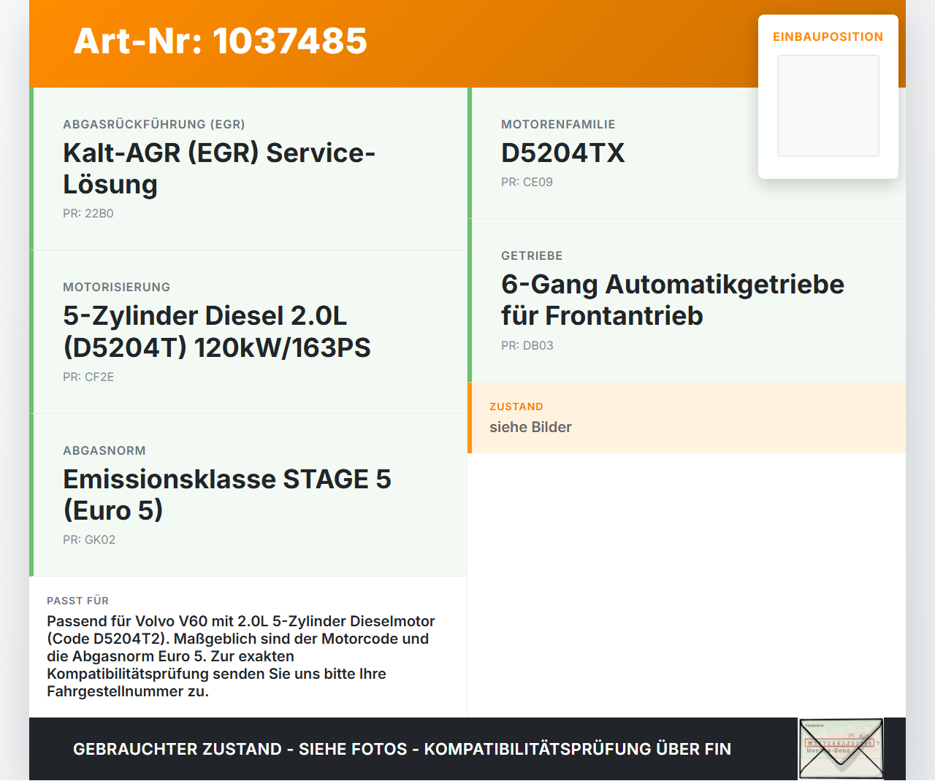The image size is (935, 781).
Task: Click the Volvo V60 compatibility paragraph
Action: (x=241, y=656)
